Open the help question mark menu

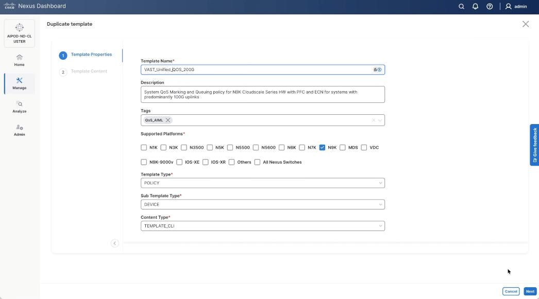pos(489,6)
